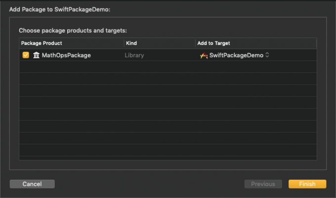Click the Library kind cell
The width and height of the screenshot is (336, 198).
coord(135,55)
